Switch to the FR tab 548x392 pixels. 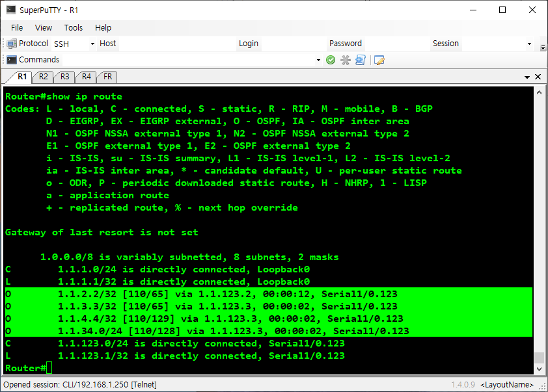(107, 77)
